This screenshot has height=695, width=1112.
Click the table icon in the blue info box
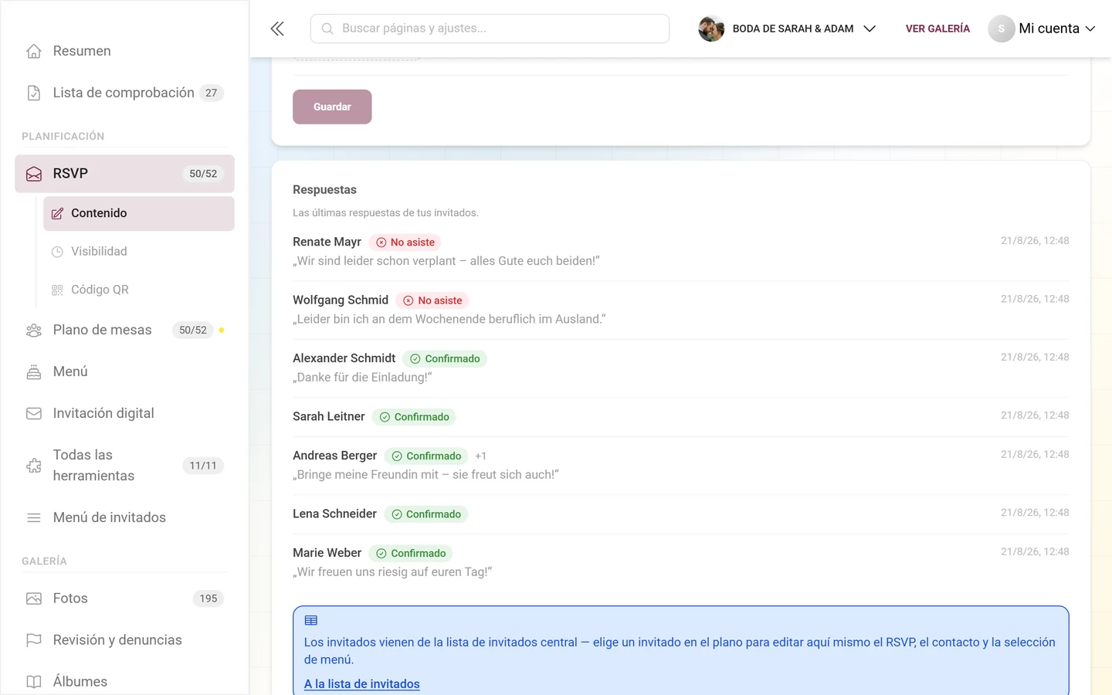click(x=311, y=620)
